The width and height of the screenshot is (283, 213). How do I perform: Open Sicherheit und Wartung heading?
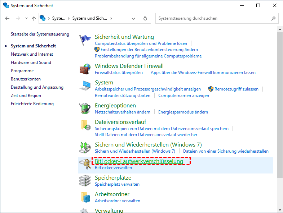tap(124, 37)
